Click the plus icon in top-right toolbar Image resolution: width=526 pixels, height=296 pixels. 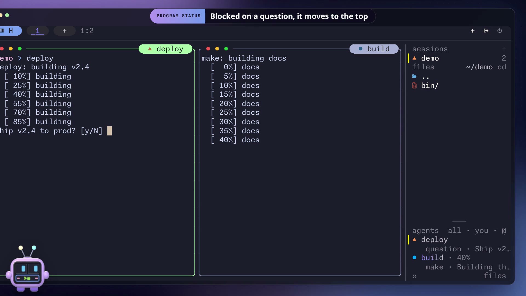tap(473, 31)
